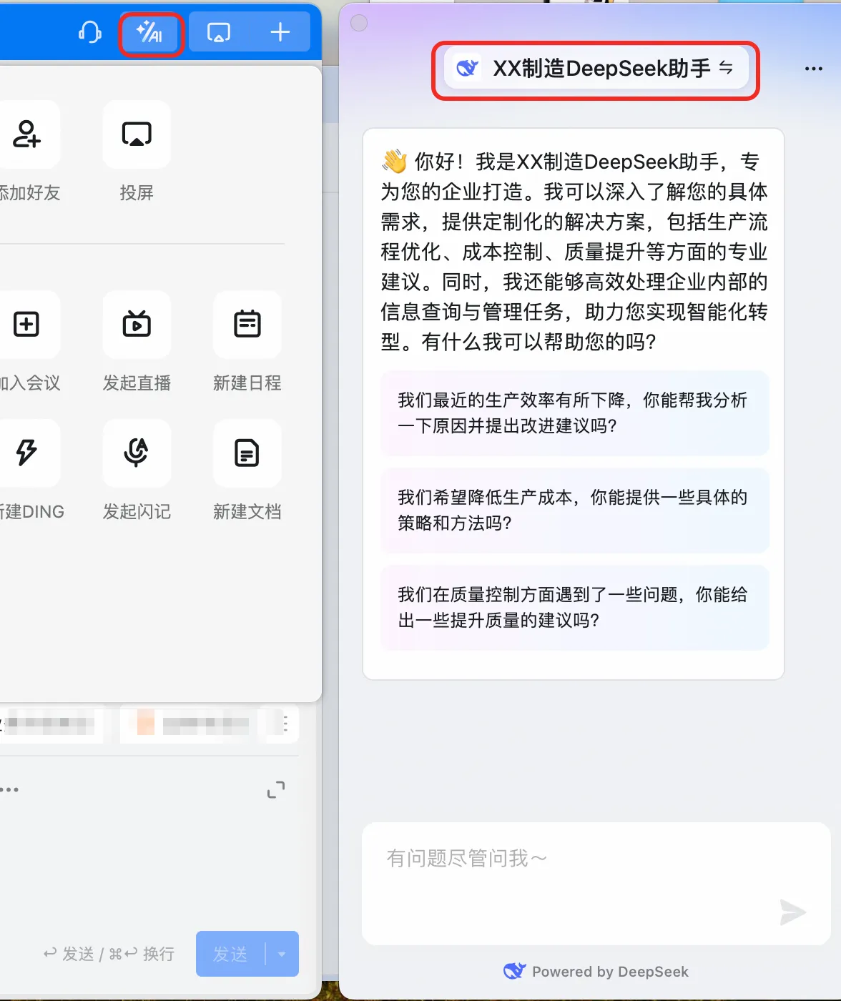Click the screen cast icon in the top bar
Viewport: 841px width, 1001px height.
pos(219,32)
